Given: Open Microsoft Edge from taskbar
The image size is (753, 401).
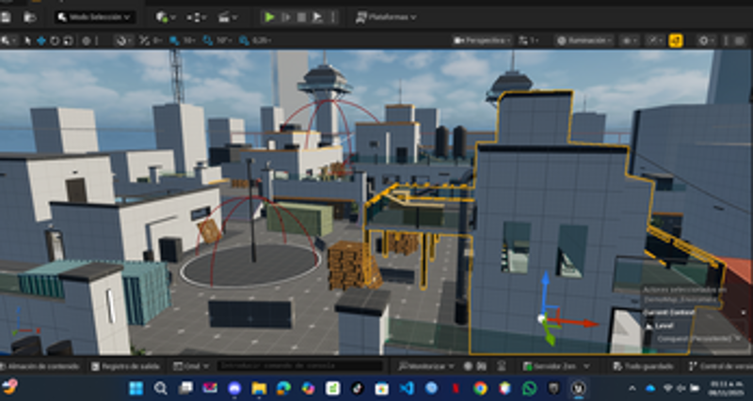Looking at the screenshot, I should point(283,388).
